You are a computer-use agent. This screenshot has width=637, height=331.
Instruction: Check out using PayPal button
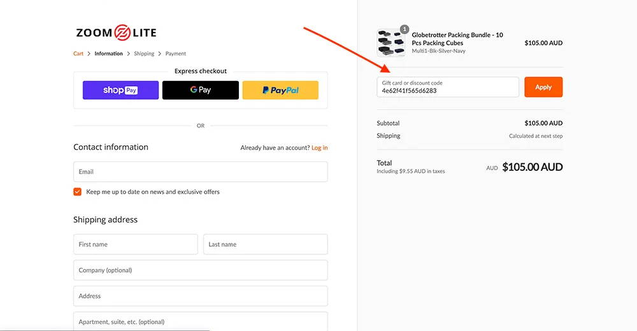click(280, 90)
